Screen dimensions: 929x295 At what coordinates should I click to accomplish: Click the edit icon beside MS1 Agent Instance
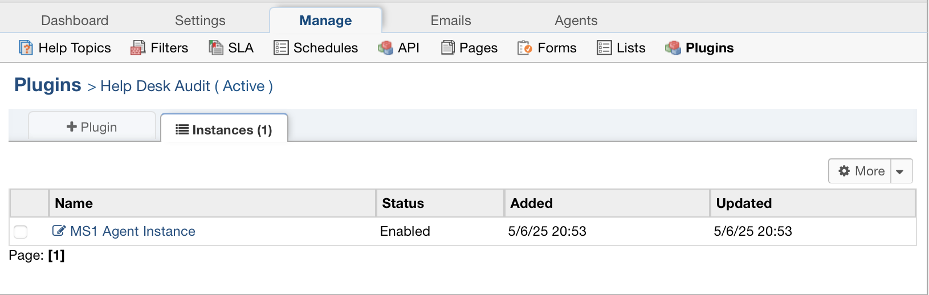59,231
